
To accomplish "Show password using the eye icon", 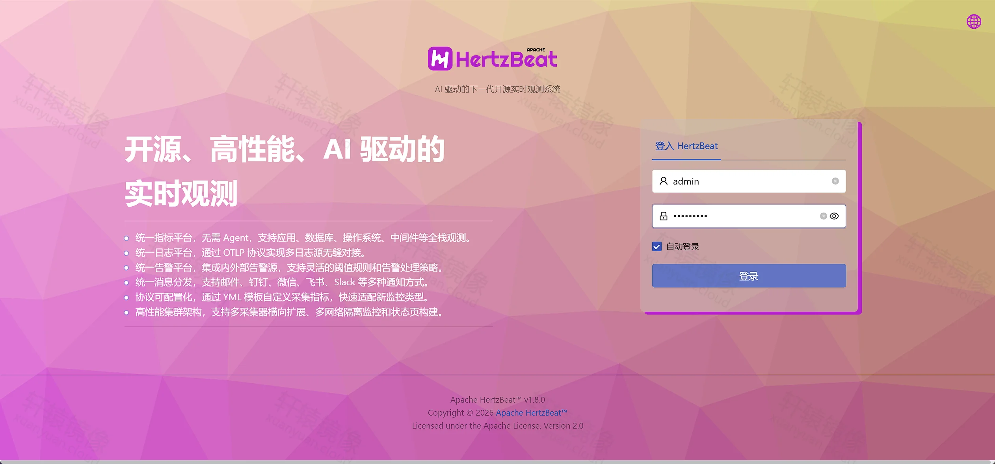I will pos(834,216).
